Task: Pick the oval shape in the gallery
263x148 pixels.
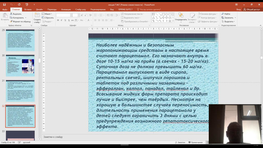Action: (166, 14)
